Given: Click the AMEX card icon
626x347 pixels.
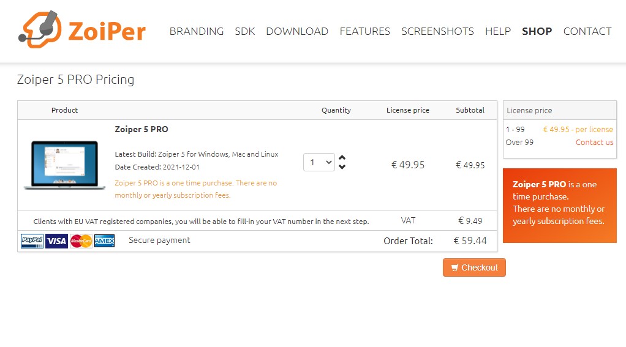Looking at the screenshot, I should point(105,241).
